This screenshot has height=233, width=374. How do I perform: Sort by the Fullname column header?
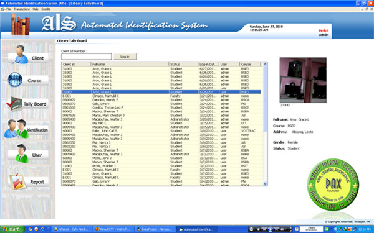130,64
